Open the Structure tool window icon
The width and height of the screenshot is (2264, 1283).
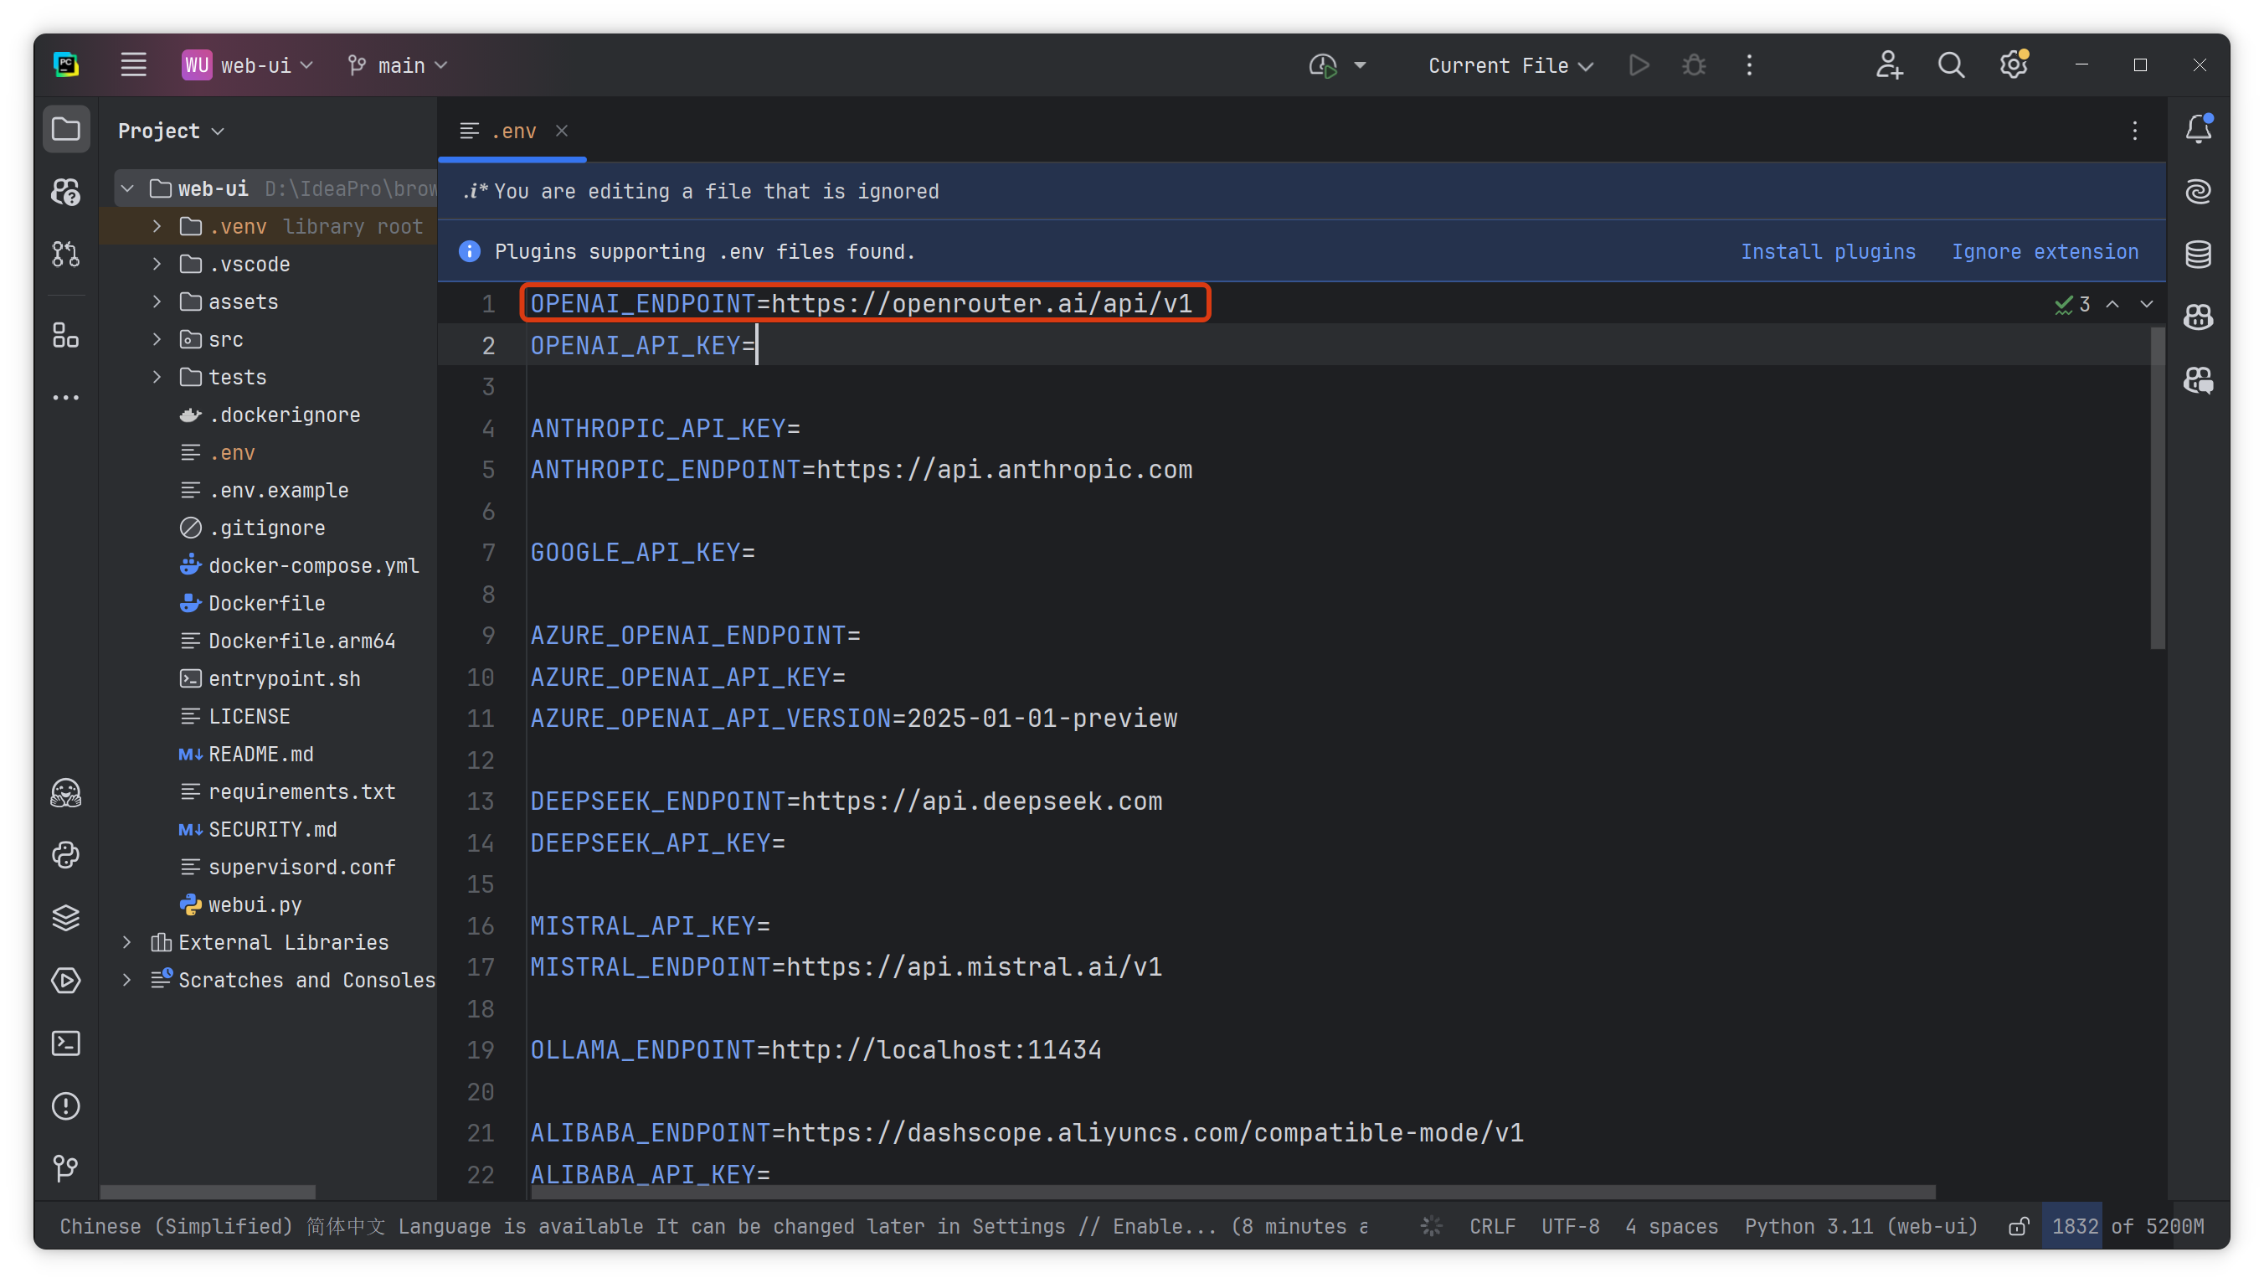(66, 336)
